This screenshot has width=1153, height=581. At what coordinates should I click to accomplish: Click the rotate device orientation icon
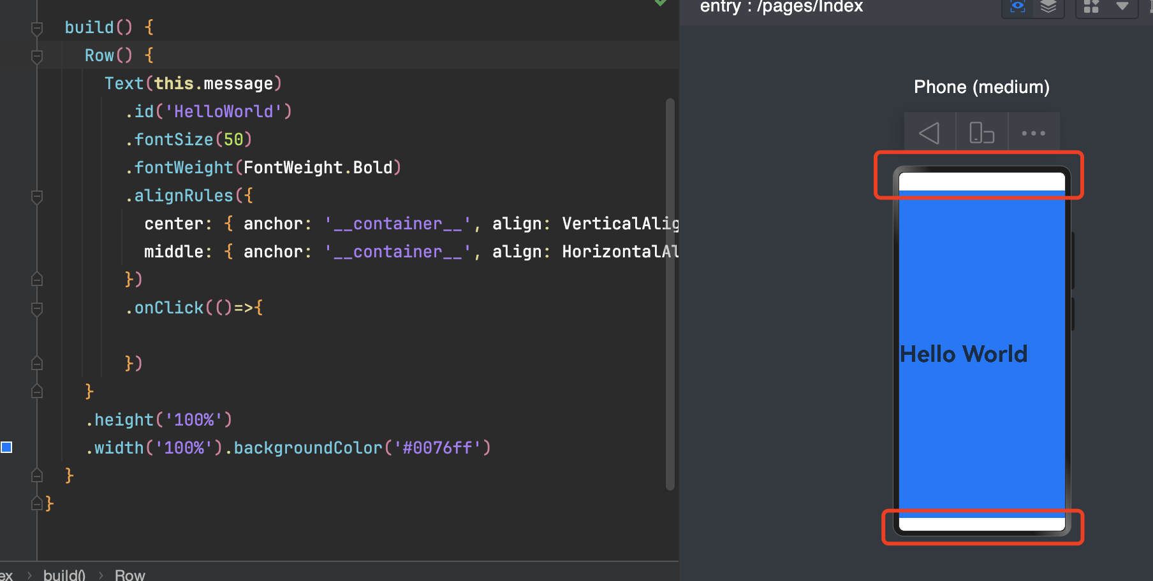pyautogui.click(x=982, y=133)
